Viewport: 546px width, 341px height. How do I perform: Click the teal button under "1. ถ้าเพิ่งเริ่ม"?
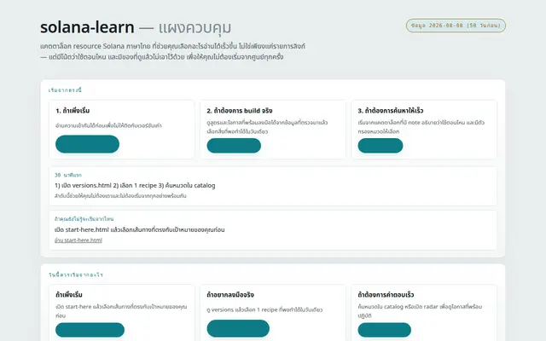[87, 144]
